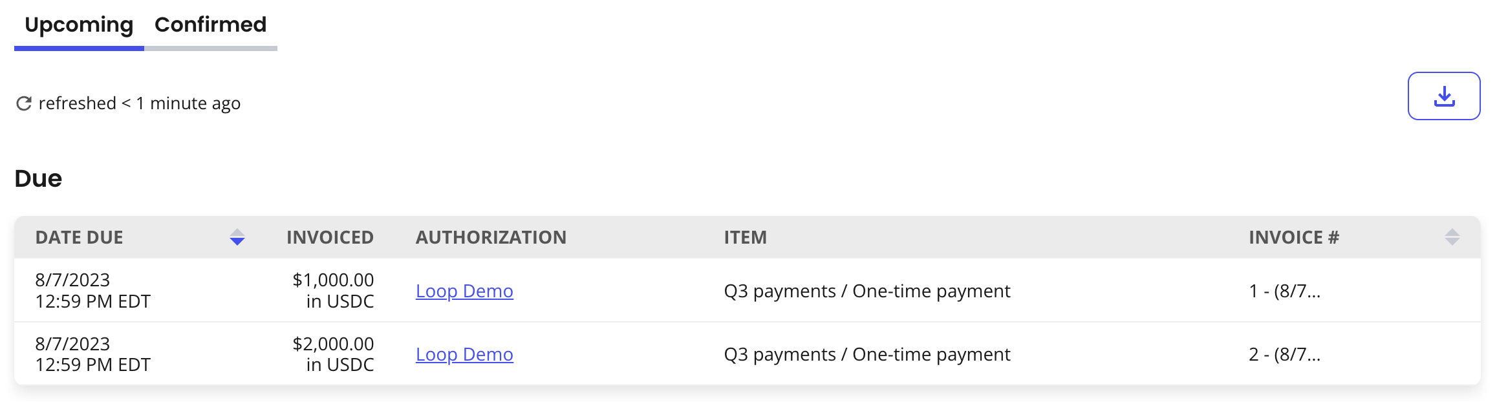The width and height of the screenshot is (1508, 402).
Task: Click the AUTHORIZATION column header
Action: 491,237
